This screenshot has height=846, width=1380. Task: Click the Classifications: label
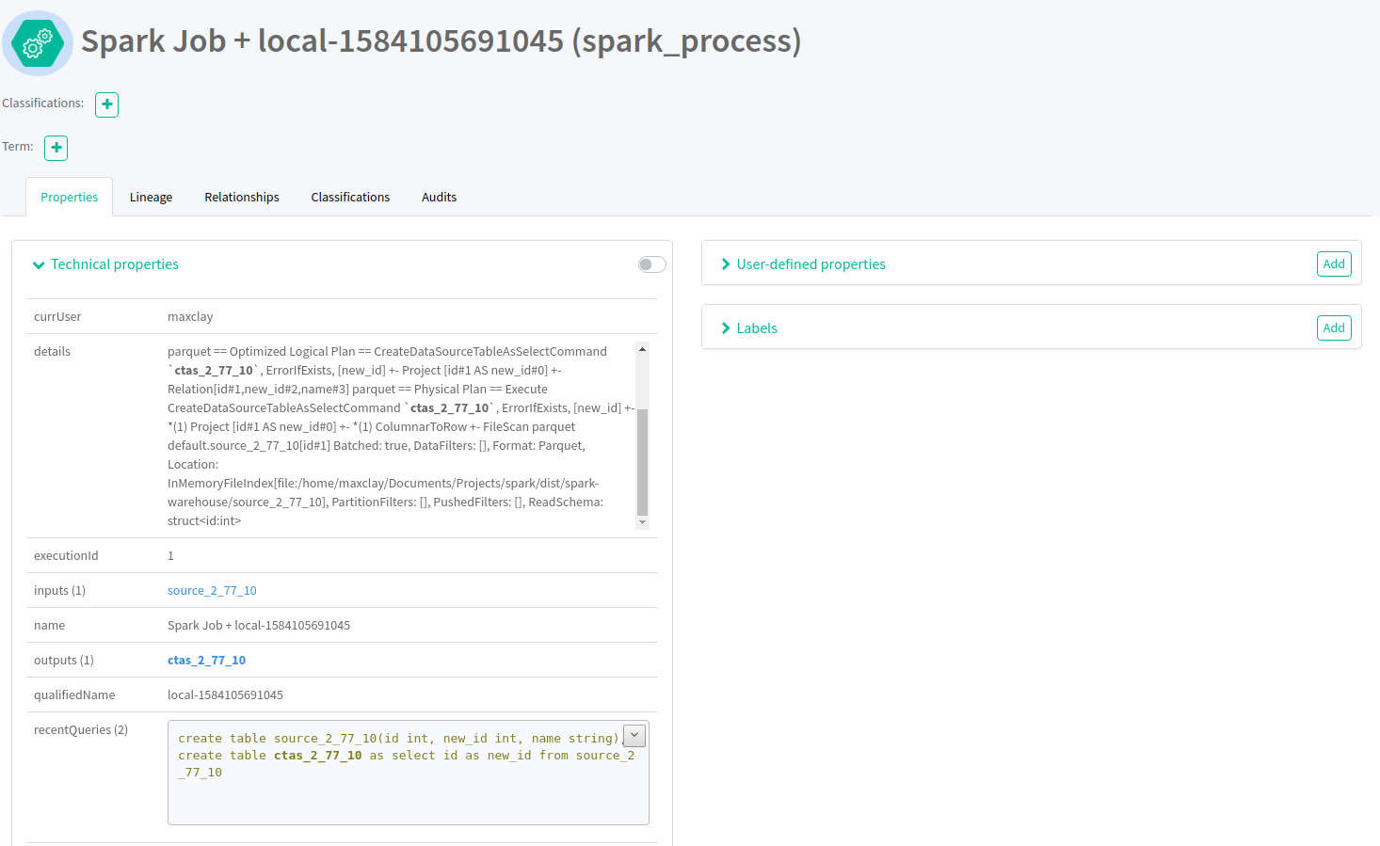[42, 104]
